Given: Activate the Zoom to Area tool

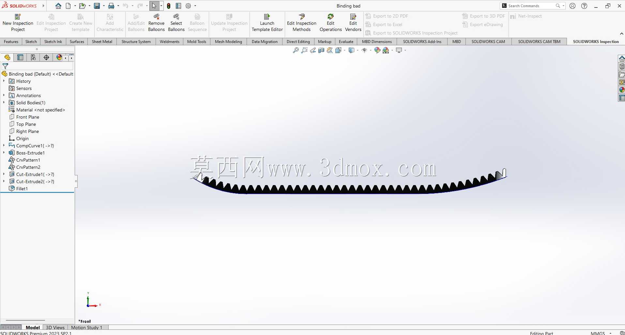Looking at the screenshot, I should click(304, 50).
